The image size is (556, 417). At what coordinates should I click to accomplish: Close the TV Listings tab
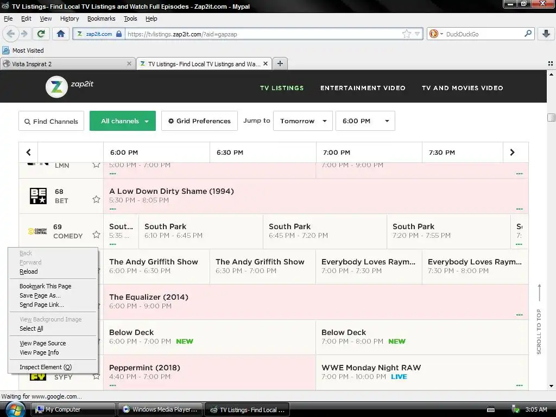(x=265, y=64)
